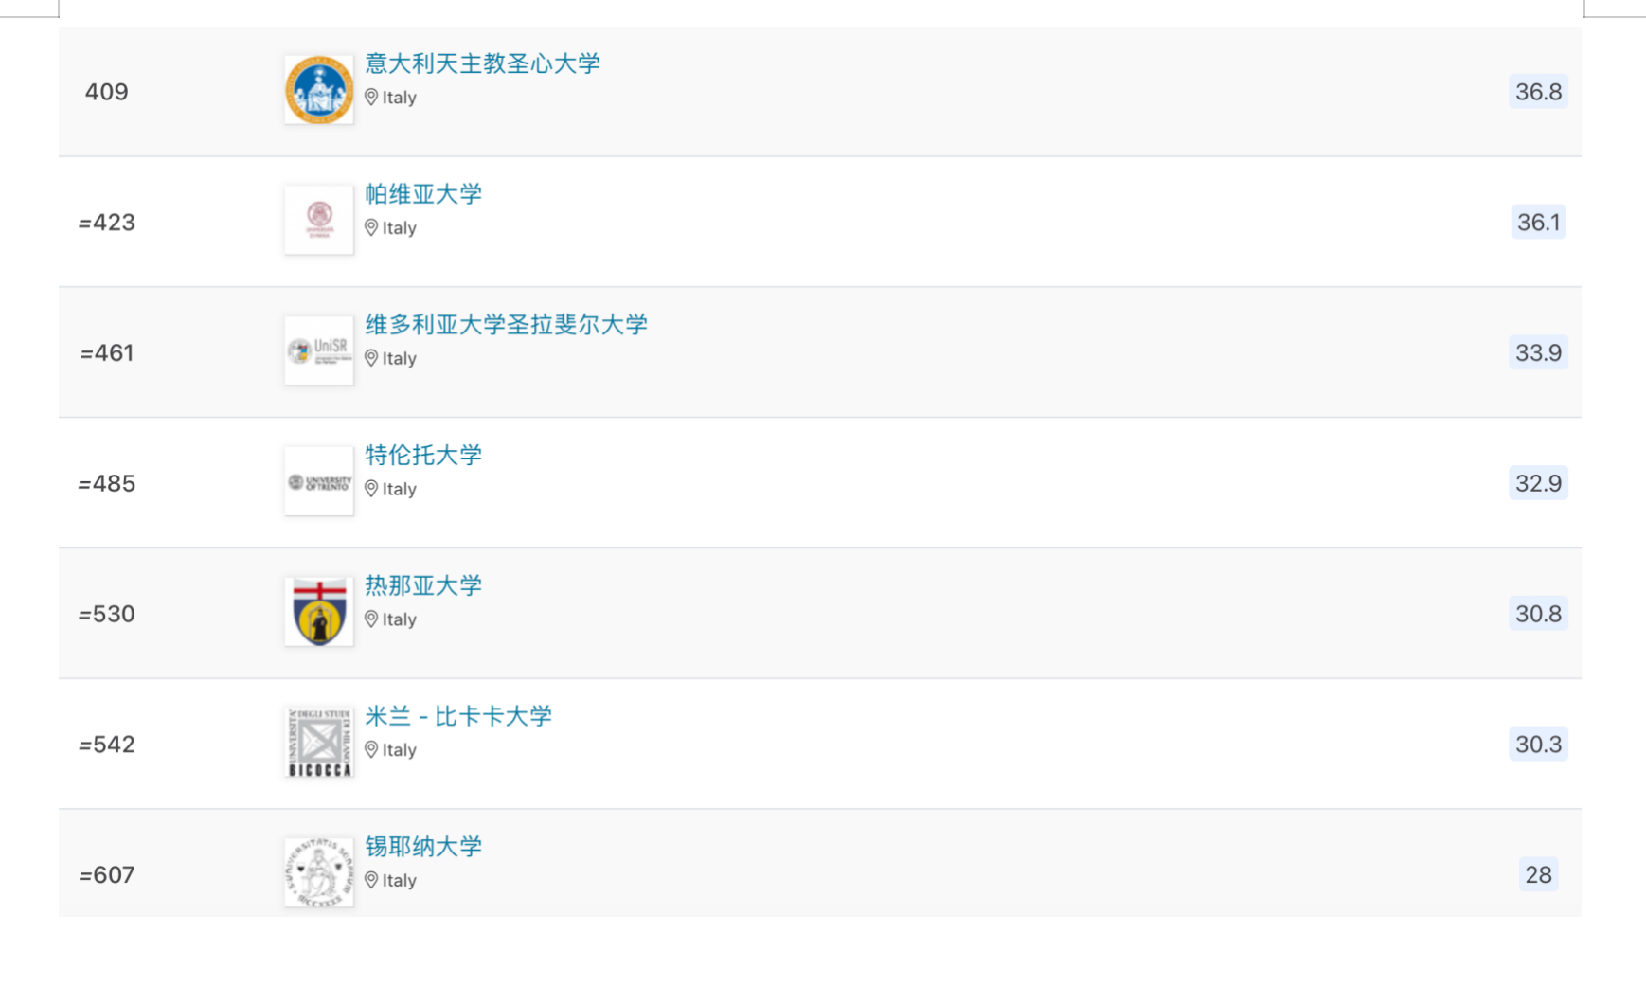Click the 锡耶纳大学 seal logo

click(x=319, y=872)
